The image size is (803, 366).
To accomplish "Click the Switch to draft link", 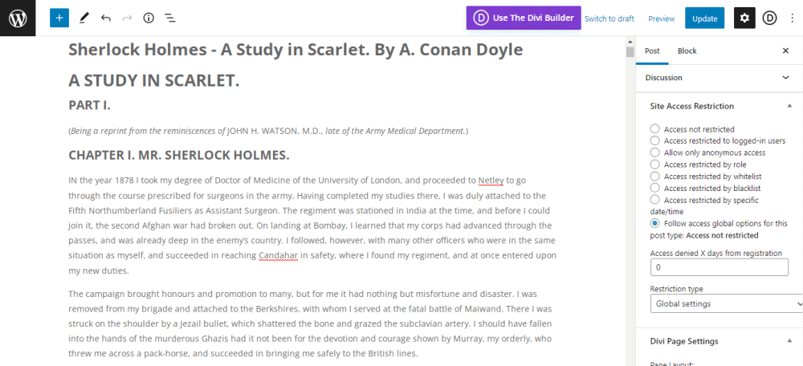I will [609, 18].
